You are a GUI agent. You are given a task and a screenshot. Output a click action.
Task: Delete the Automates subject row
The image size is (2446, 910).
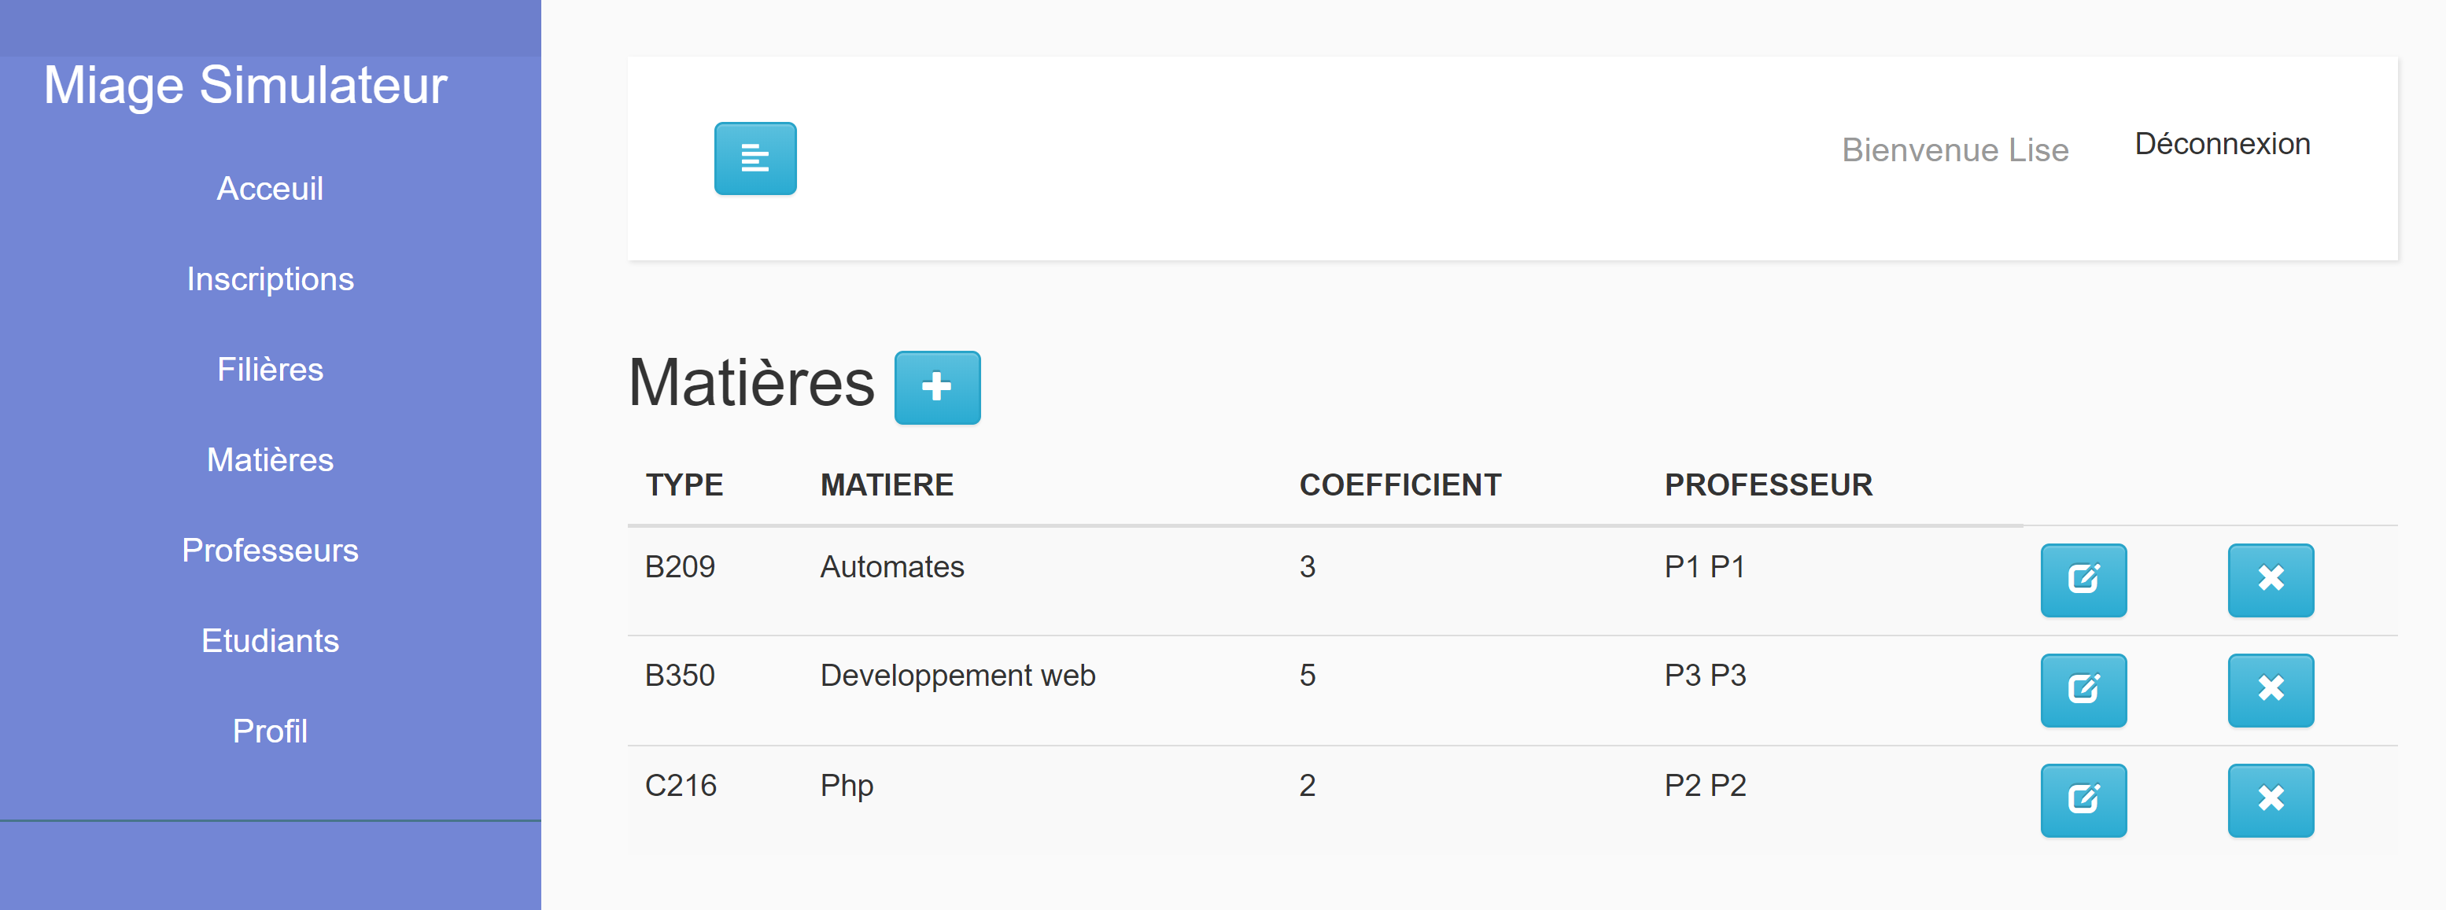click(2271, 580)
